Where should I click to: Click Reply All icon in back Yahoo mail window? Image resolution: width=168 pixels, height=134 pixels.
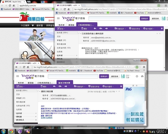pyautogui.click(x=101, y=29)
